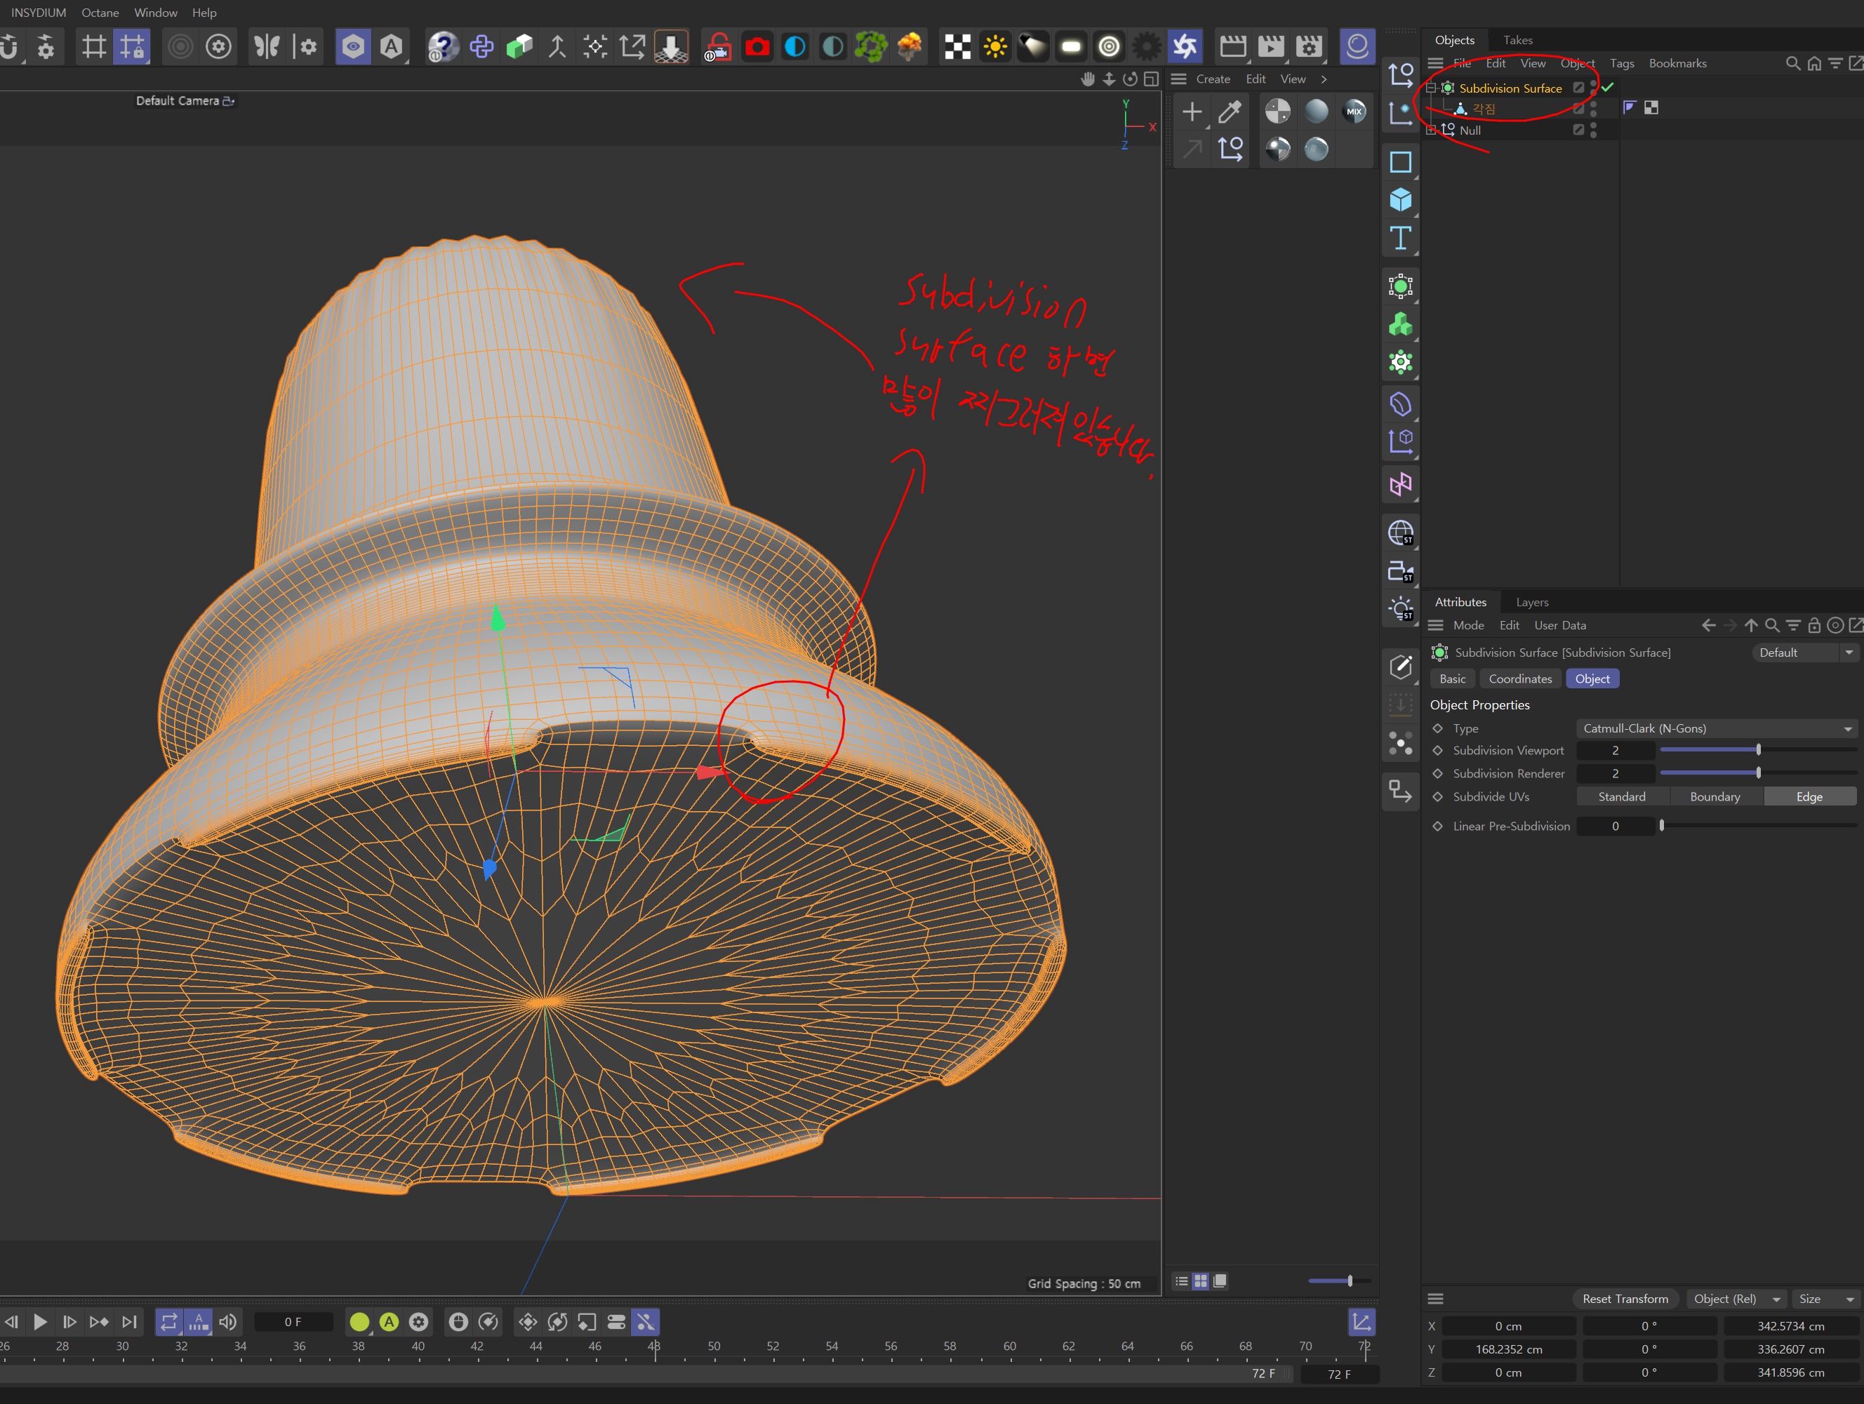Image resolution: width=1864 pixels, height=1404 pixels.
Task: Click the Octane sun daylight icon
Action: coord(995,46)
